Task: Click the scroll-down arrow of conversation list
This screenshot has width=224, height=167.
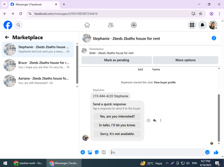Action: [77, 87]
